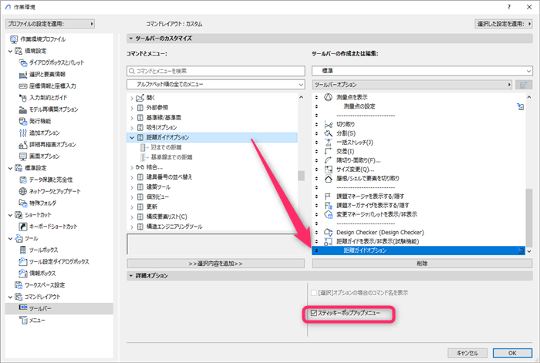The height and width of the screenshot is (363, 540).
Task: Click the キャンセル button
Action: point(467,353)
